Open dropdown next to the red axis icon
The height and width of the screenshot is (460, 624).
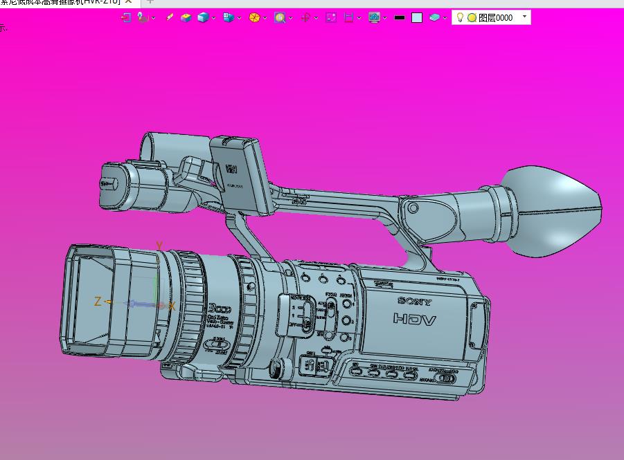click(x=316, y=18)
